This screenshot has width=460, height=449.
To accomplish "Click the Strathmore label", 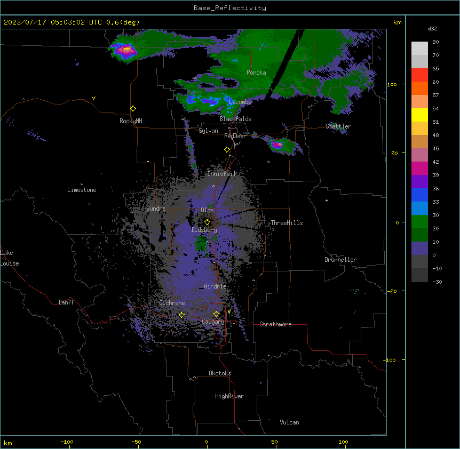I will (275, 324).
